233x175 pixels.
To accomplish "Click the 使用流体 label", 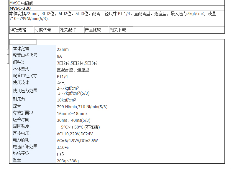I will point(21,82).
